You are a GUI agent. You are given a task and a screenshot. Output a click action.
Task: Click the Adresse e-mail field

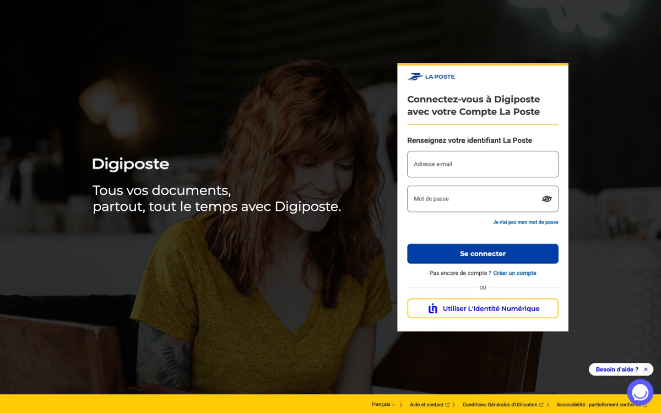pyautogui.click(x=483, y=164)
